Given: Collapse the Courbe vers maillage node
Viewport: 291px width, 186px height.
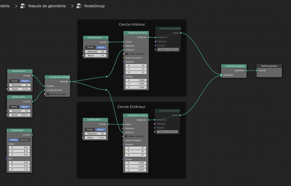Looking at the screenshot, I should tap(47, 77).
